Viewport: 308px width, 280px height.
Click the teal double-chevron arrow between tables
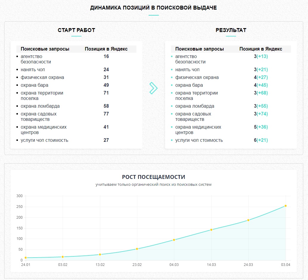[x=153, y=88]
